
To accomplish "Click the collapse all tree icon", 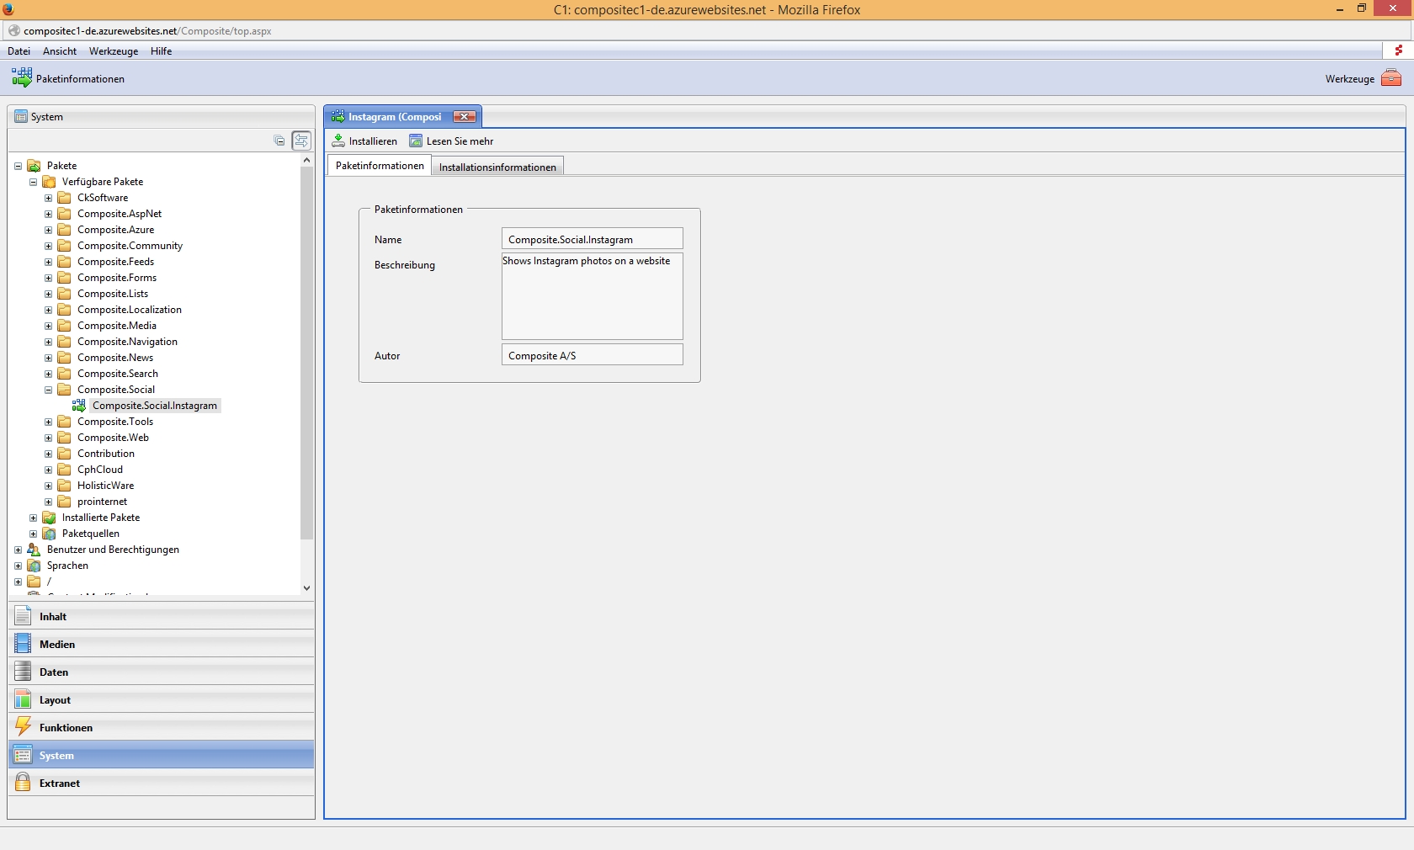I will tap(279, 141).
